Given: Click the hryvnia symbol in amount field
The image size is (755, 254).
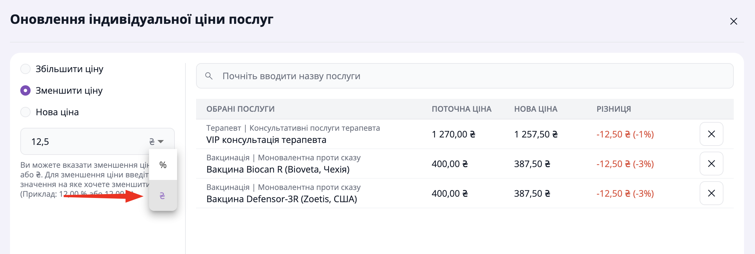Looking at the screenshot, I should point(152,142).
